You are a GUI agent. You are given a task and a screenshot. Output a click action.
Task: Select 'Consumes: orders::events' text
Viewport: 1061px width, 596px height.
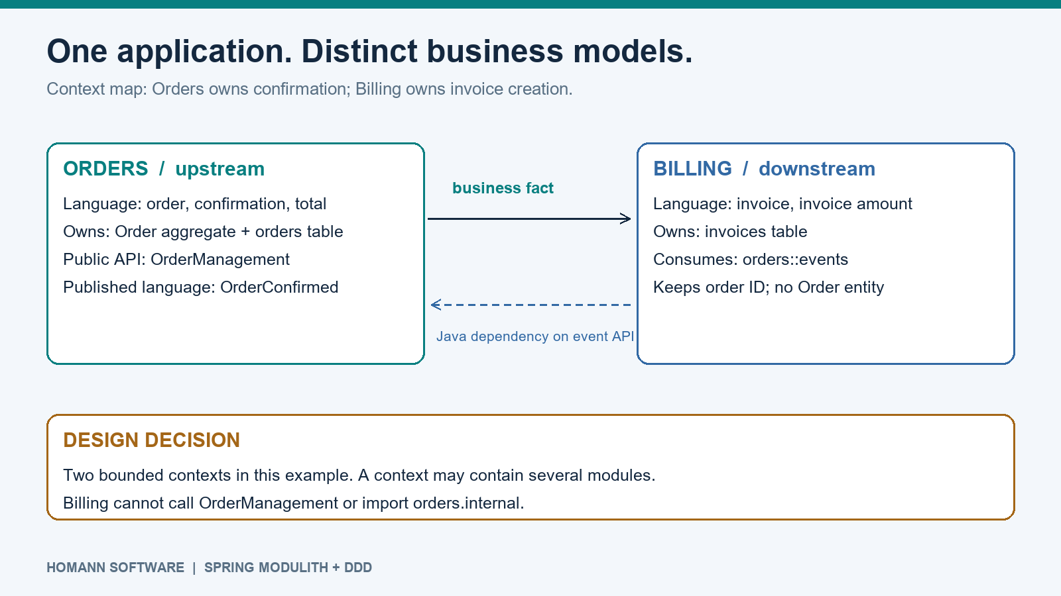pos(751,260)
